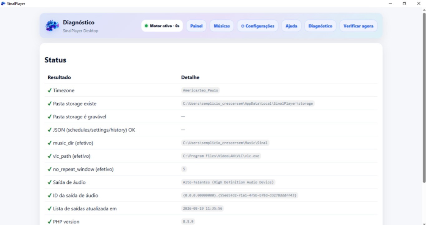
Task: Click the check icon beside Saída de áudio
Action: coord(49,182)
